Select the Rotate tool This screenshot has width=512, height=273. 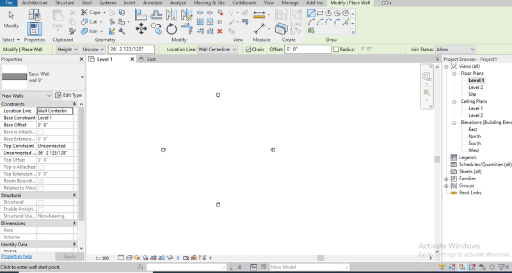(x=172, y=29)
